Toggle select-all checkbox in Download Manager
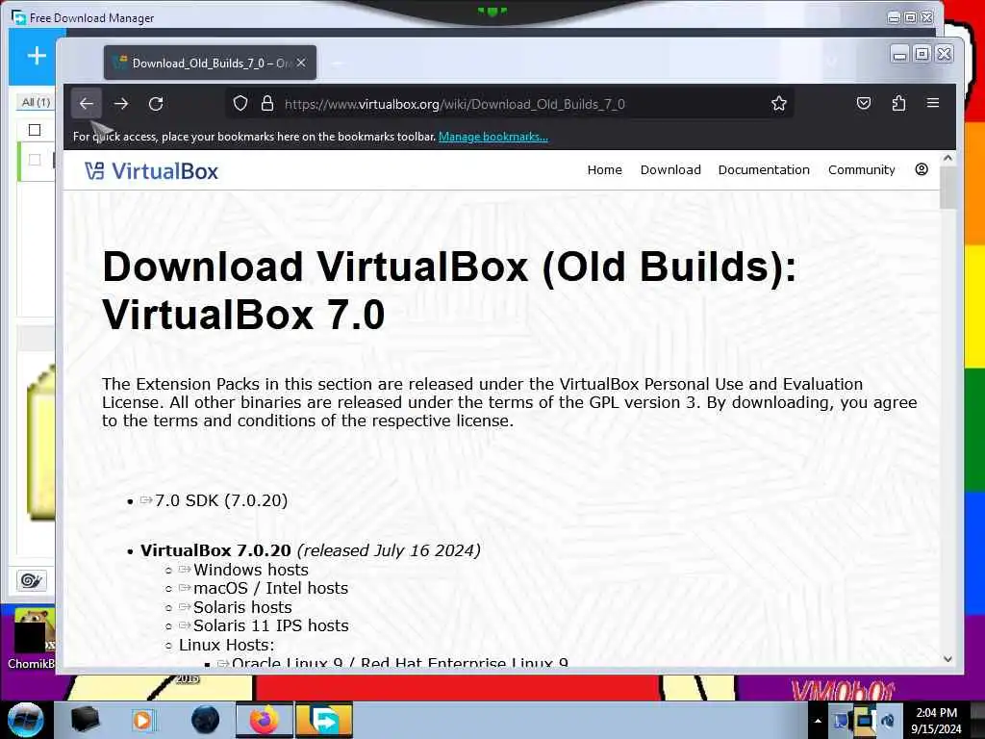 [35, 130]
